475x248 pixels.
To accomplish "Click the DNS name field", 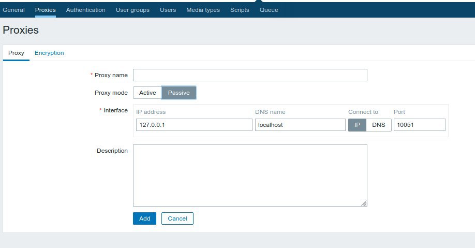I will pos(300,125).
